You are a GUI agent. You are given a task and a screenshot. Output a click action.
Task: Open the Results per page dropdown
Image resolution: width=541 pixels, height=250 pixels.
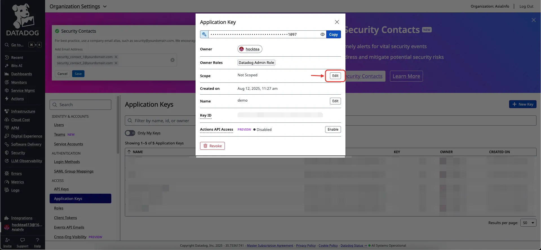pos(528,223)
